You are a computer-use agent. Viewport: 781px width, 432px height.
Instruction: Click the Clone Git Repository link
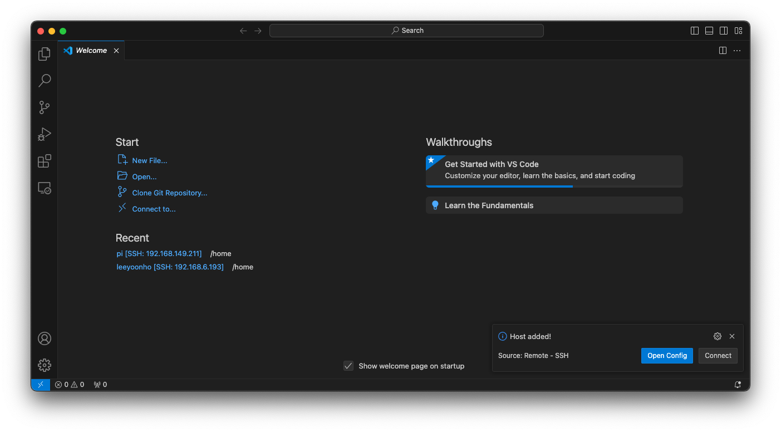(x=169, y=193)
